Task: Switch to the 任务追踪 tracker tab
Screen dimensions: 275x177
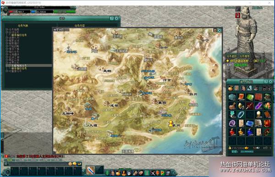Action: [231, 56]
